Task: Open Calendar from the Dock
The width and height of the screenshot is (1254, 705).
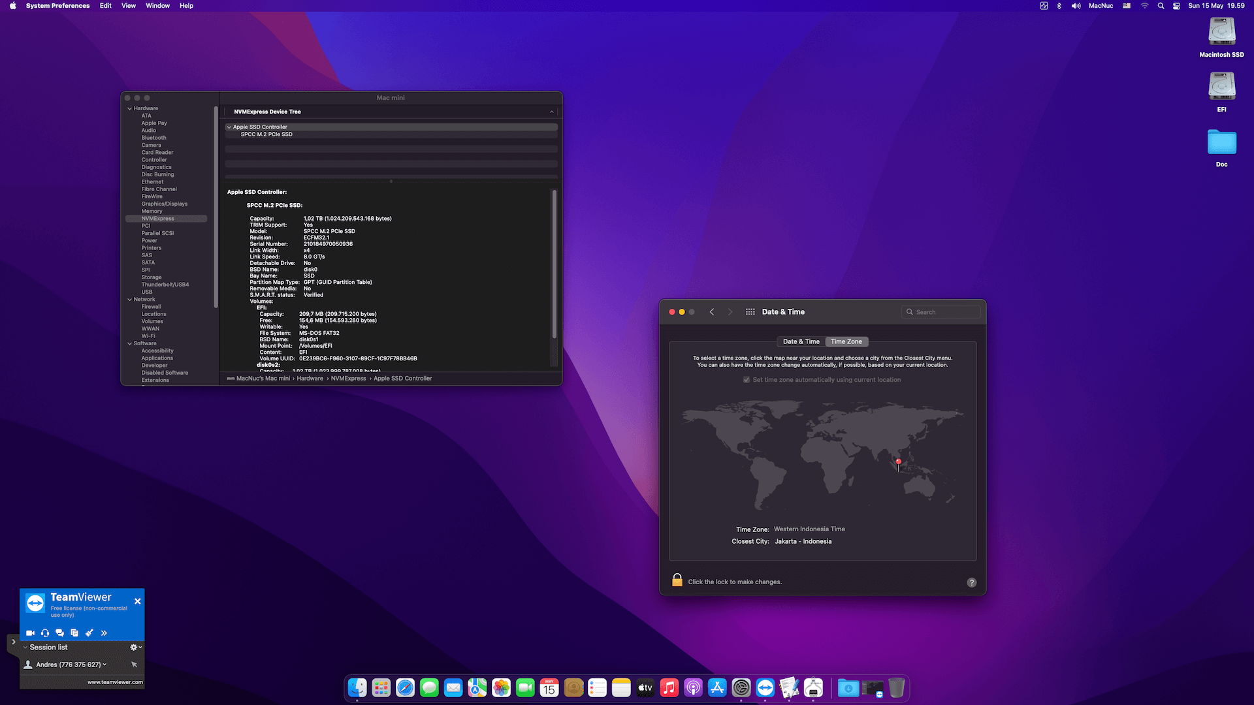Action: pyautogui.click(x=549, y=687)
